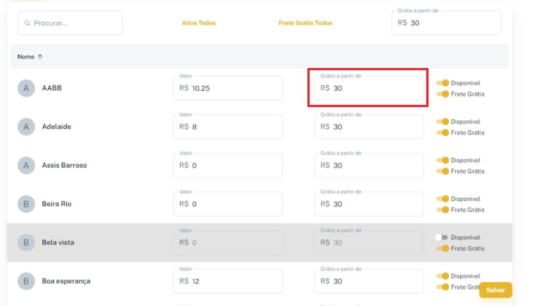
Task: Click the Boa esperança avatar icon
Action: [x=26, y=281]
